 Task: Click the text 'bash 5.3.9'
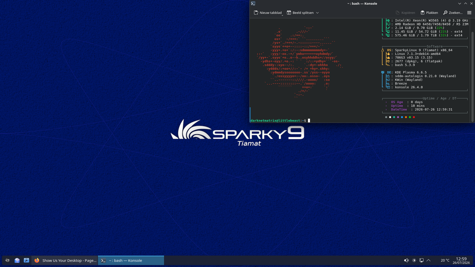[x=405, y=65]
